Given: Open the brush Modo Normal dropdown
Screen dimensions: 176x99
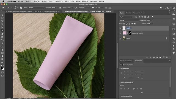Looking at the screenshot, I should click(36, 8).
